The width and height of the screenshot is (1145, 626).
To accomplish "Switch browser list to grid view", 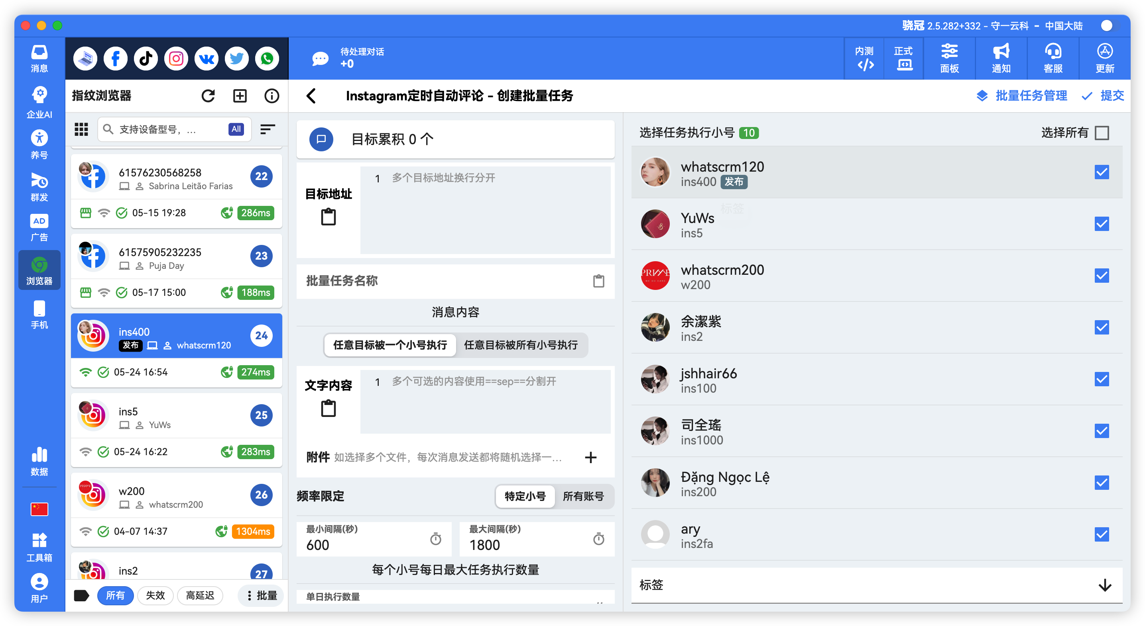I will click(x=81, y=129).
